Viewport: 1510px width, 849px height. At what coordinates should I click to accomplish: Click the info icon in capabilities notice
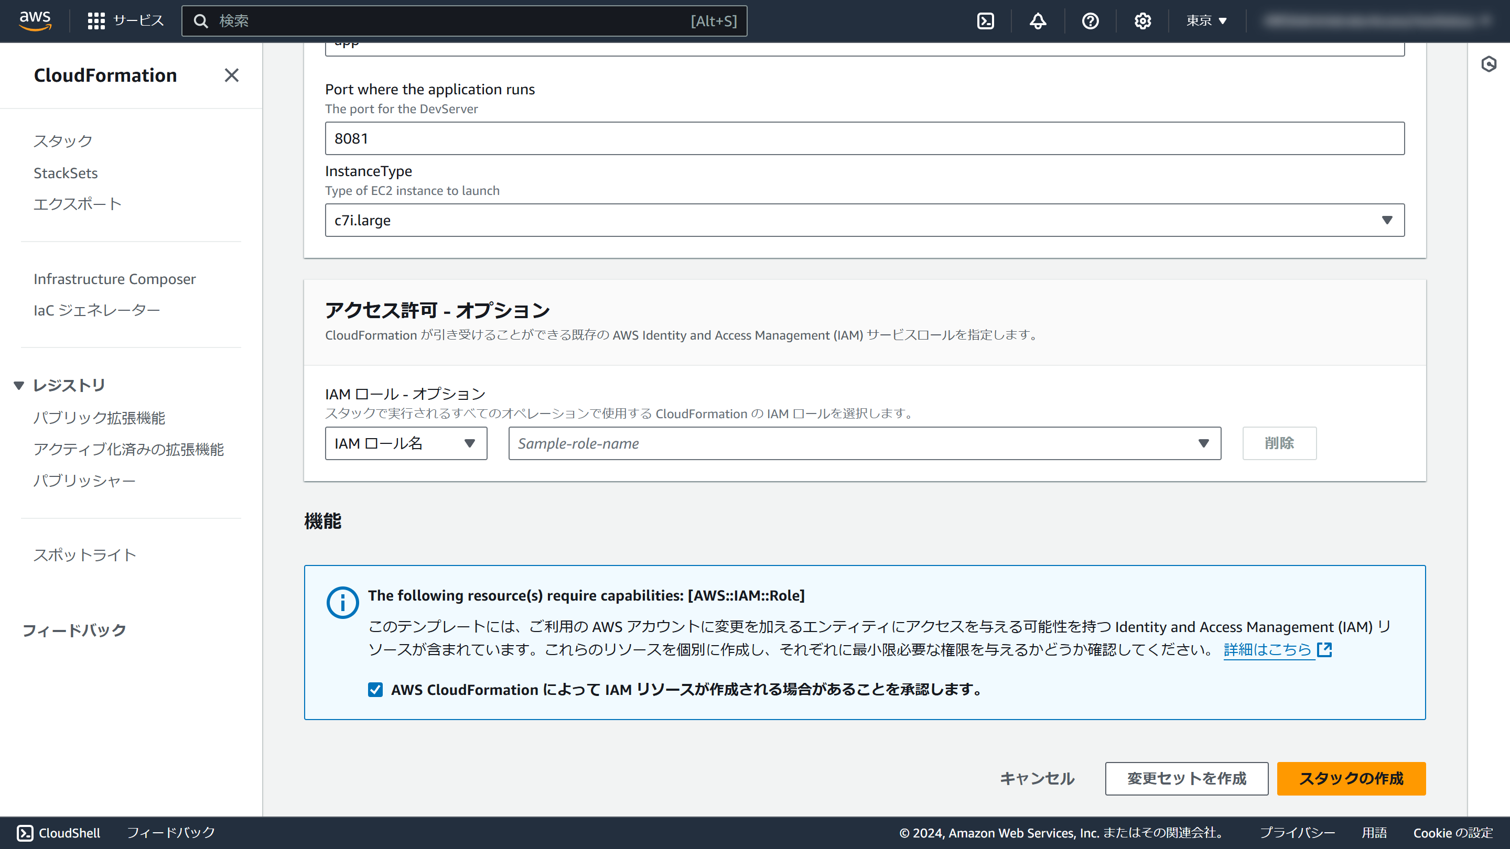[x=342, y=602]
